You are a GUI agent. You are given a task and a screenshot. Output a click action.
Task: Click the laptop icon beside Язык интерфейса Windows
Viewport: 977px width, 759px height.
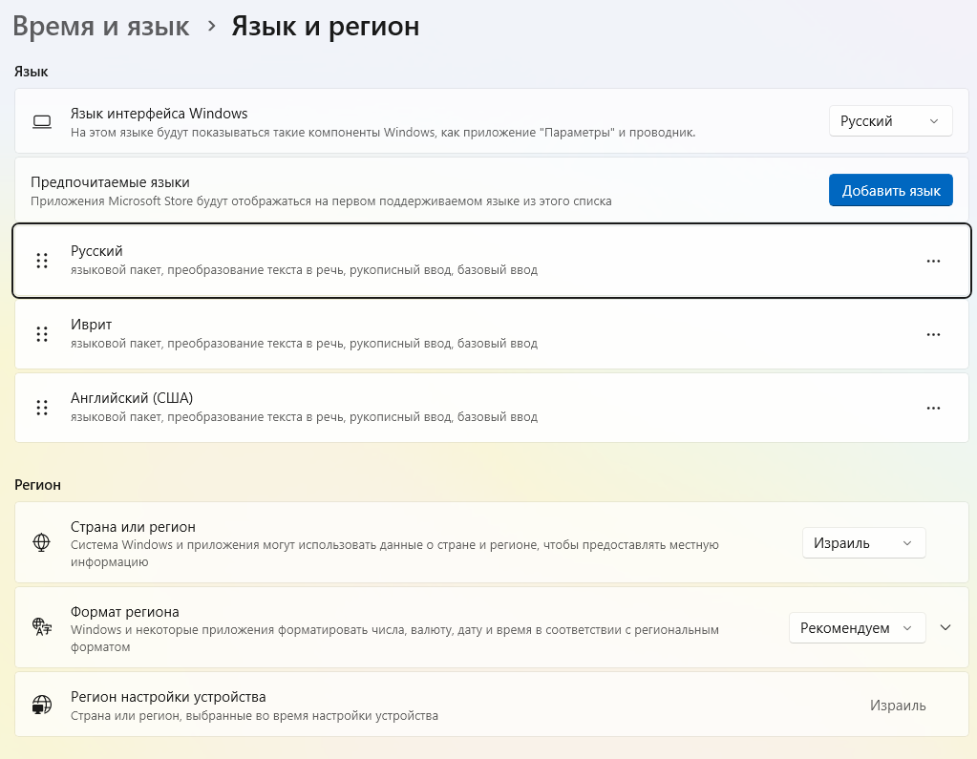pyautogui.click(x=42, y=121)
